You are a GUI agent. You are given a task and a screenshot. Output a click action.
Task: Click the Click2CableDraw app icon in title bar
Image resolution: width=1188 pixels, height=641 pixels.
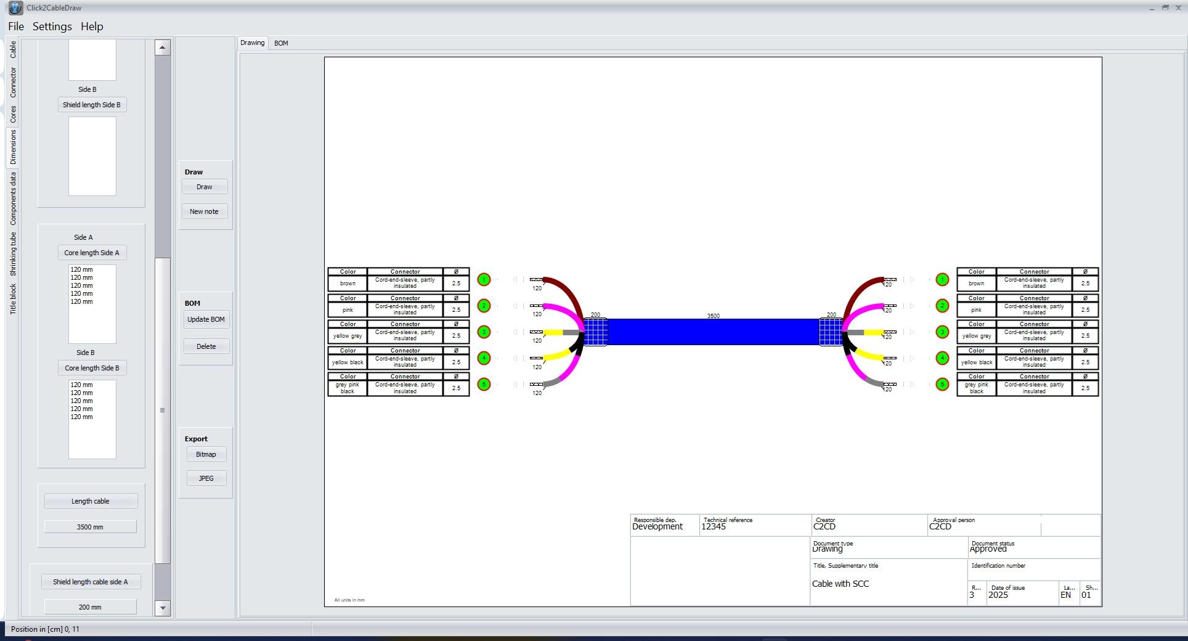(x=15, y=8)
